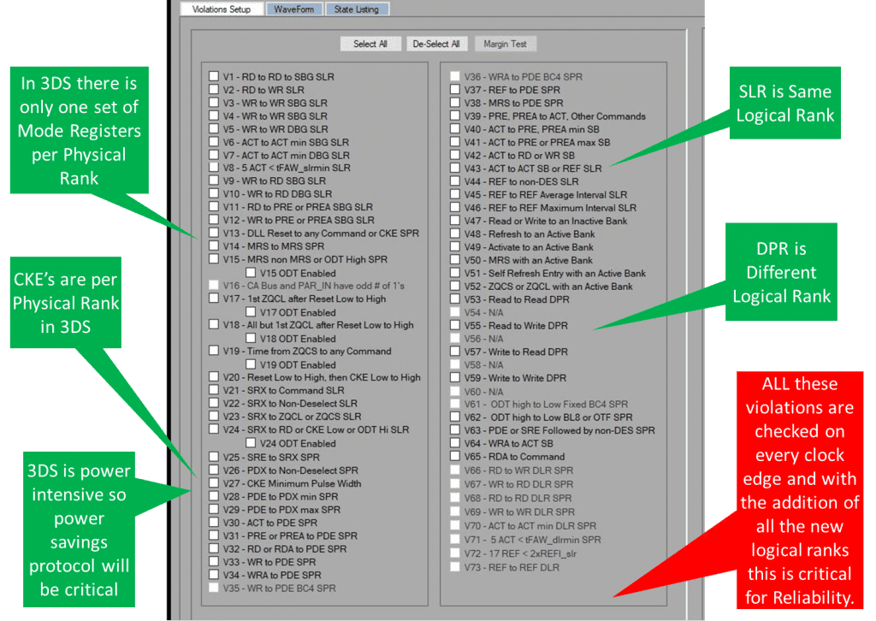Enable V65 - RDA to Command checkbox
The image size is (876, 621).
[456, 457]
